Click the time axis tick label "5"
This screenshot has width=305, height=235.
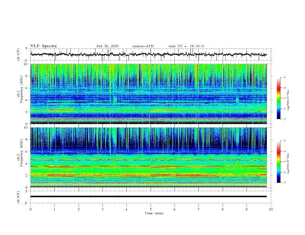151,209
